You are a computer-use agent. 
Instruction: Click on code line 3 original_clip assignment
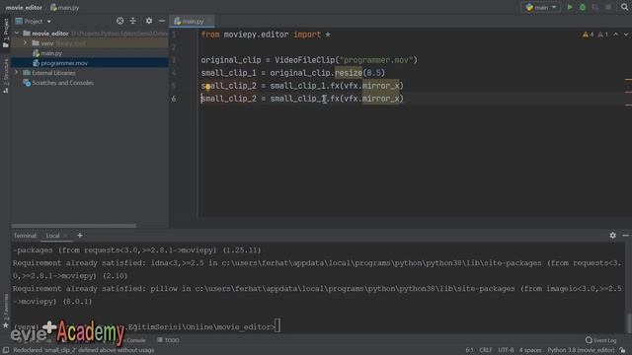pos(309,60)
